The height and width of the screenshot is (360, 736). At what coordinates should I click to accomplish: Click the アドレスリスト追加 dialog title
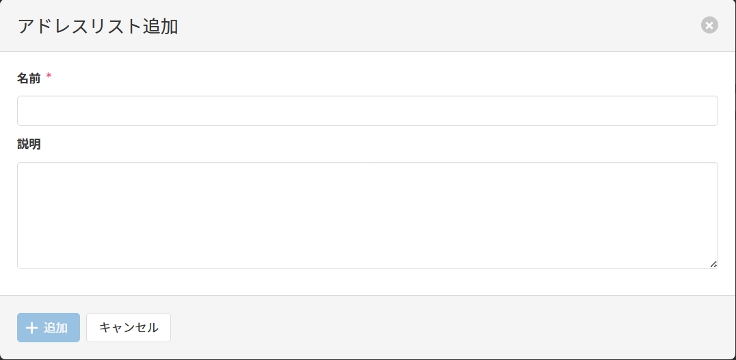coord(98,27)
